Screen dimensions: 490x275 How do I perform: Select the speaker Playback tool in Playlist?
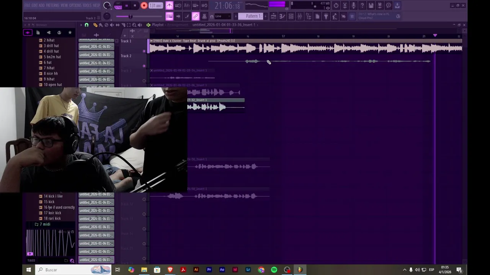tap(139, 25)
